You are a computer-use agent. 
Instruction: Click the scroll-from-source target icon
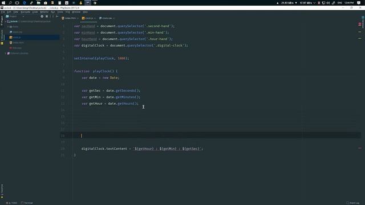[x=42, y=17]
